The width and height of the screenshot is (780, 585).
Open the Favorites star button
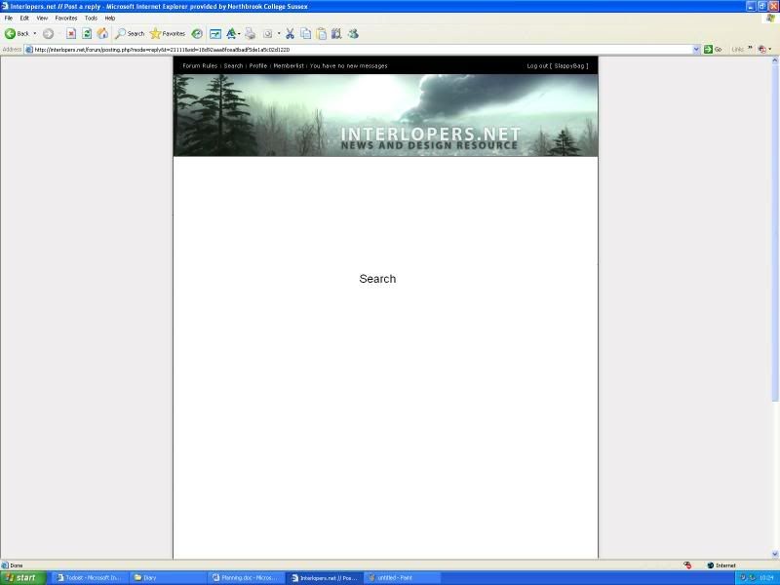coord(168,33)
